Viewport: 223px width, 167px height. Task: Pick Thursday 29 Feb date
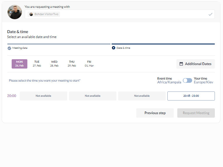[72, 64]
